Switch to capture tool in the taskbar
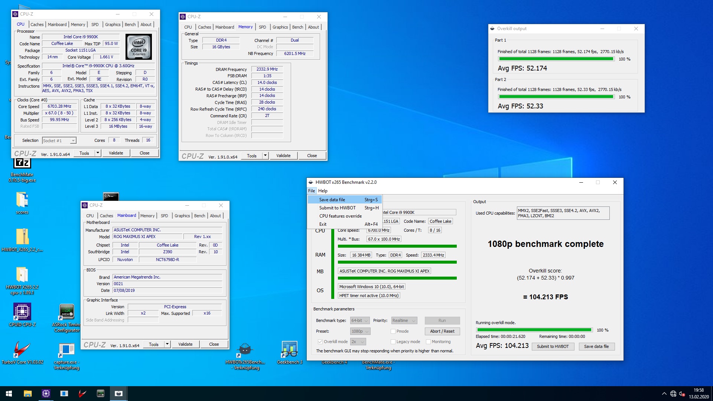This screenshot has width=713, height=401. point(64,394)
